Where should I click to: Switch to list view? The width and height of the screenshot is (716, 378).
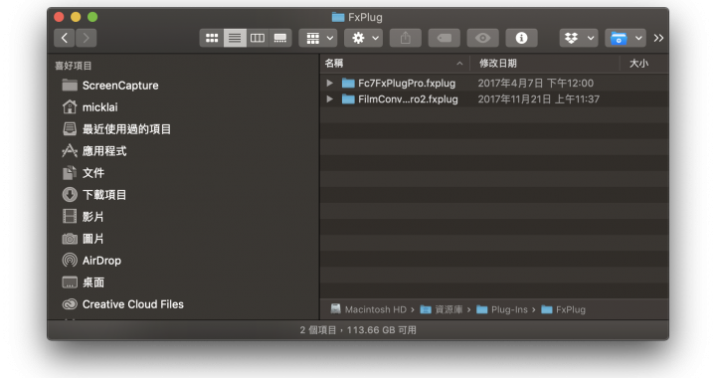tap(235, 38)
